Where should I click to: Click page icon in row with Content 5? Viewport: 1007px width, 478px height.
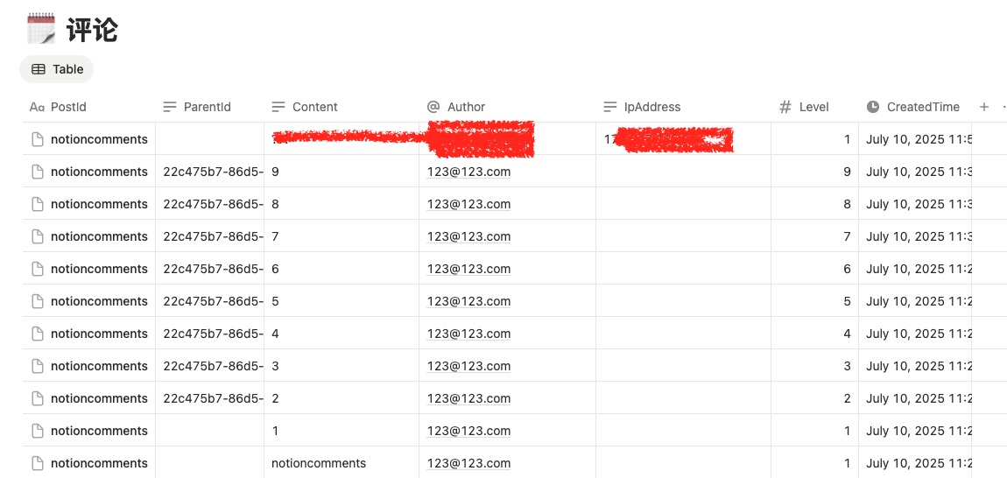pyautogui.click(x=37, y=301)
